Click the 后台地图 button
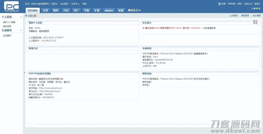 (x=256, y=16)
